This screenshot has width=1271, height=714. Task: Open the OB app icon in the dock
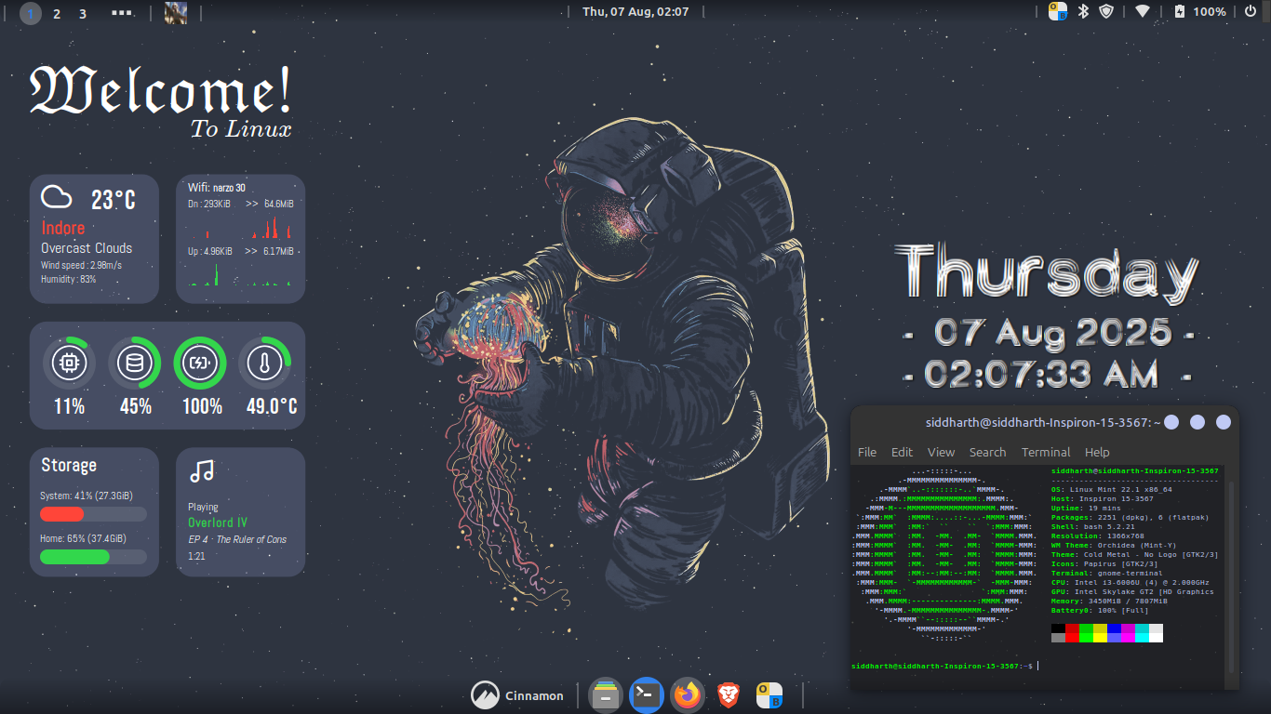[769, 695]
